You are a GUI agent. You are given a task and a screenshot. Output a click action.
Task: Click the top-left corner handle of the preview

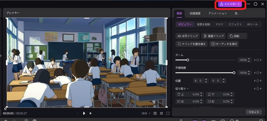click(x=7, y=18)
